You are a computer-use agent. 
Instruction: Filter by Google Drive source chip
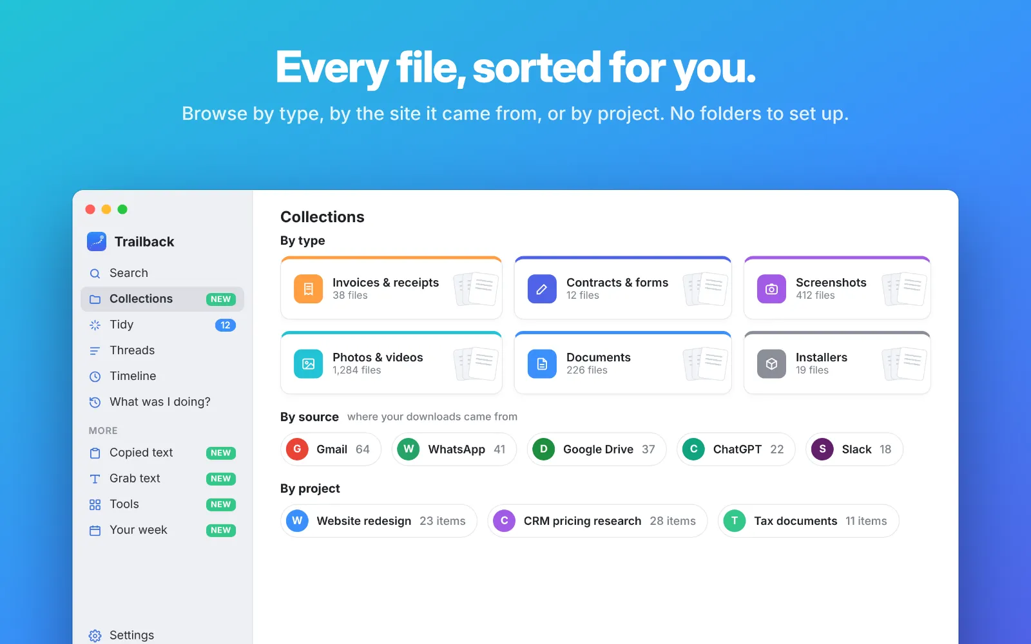pos(597,449)
